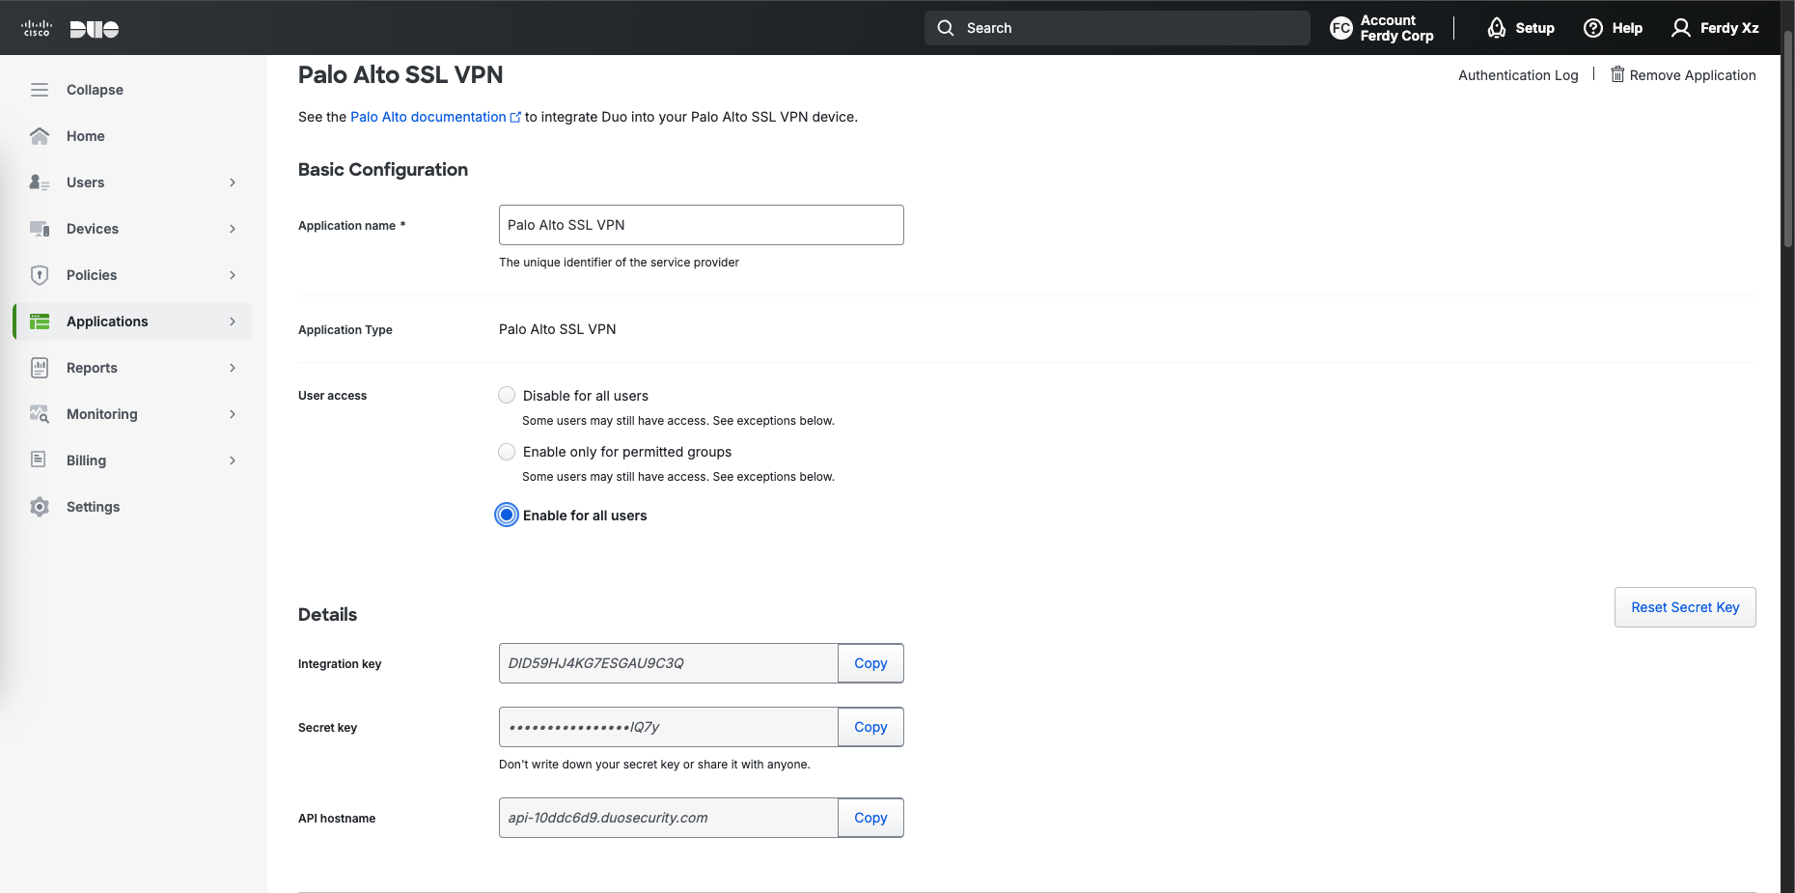The width and height of the screenshot is (1795, 893).
Task: Open the Devices menu item
Action: [93, 229]
